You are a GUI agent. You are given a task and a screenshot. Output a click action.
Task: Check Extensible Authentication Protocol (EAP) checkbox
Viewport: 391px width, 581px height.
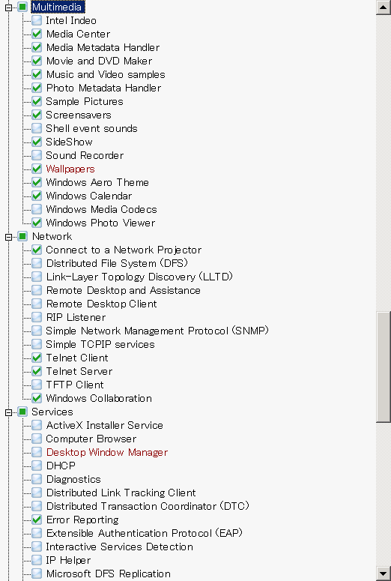pos(37,533)
